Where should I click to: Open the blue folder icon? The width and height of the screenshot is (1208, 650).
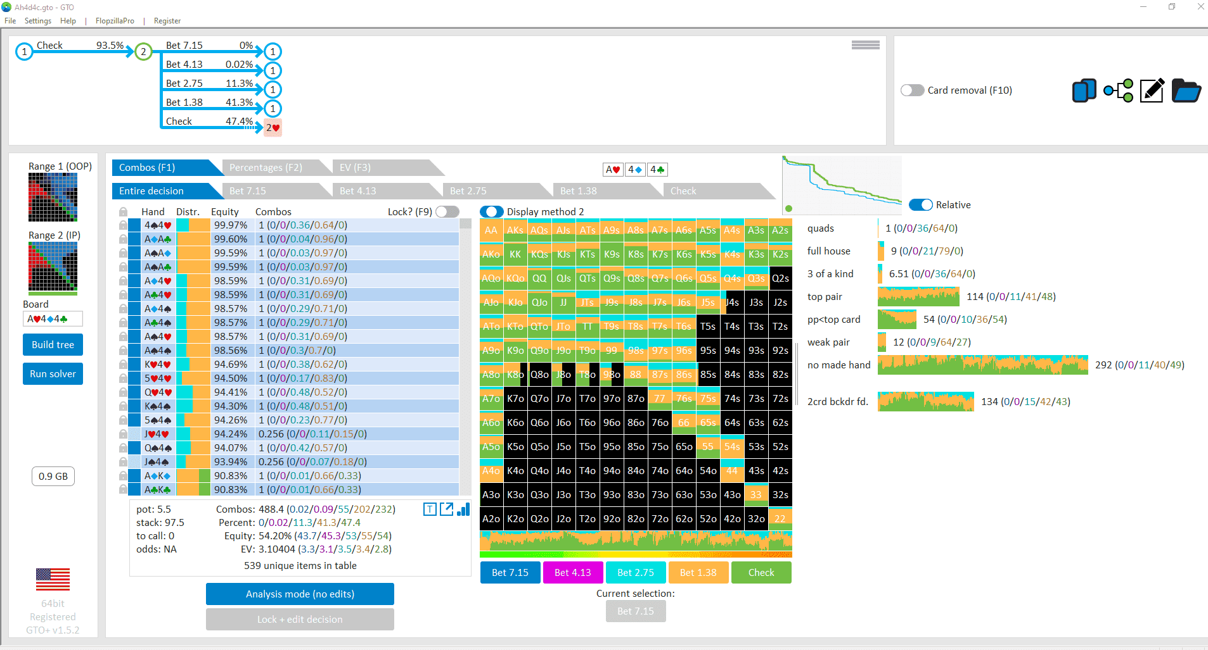[1186, 91]
